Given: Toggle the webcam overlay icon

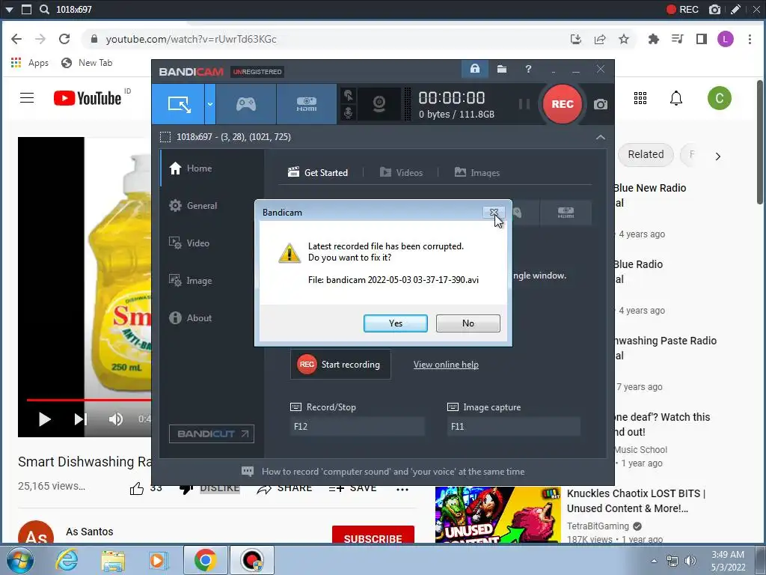Looking at the screenshot, I should [379, 104].
